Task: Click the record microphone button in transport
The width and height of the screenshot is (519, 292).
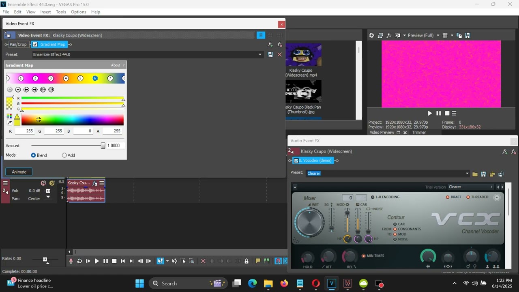Action: click(x=71, y=261)
